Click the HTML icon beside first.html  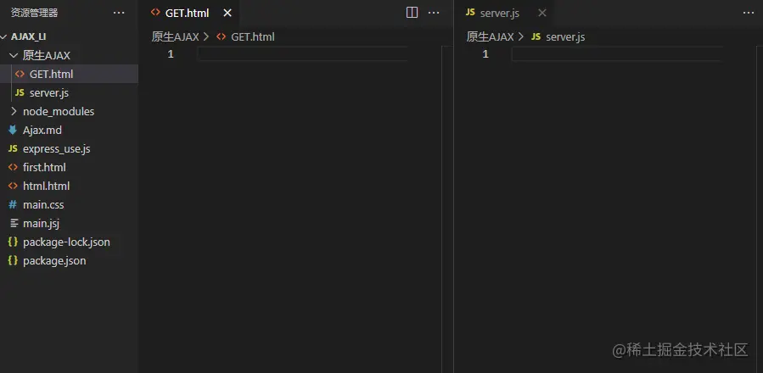[x=13, y=167]
